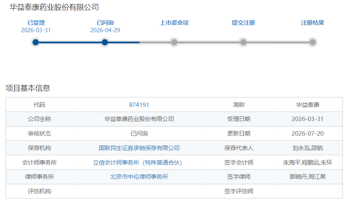Click the 2026-07-20 update date cell

pyautogui.click(x=307, y=134)
